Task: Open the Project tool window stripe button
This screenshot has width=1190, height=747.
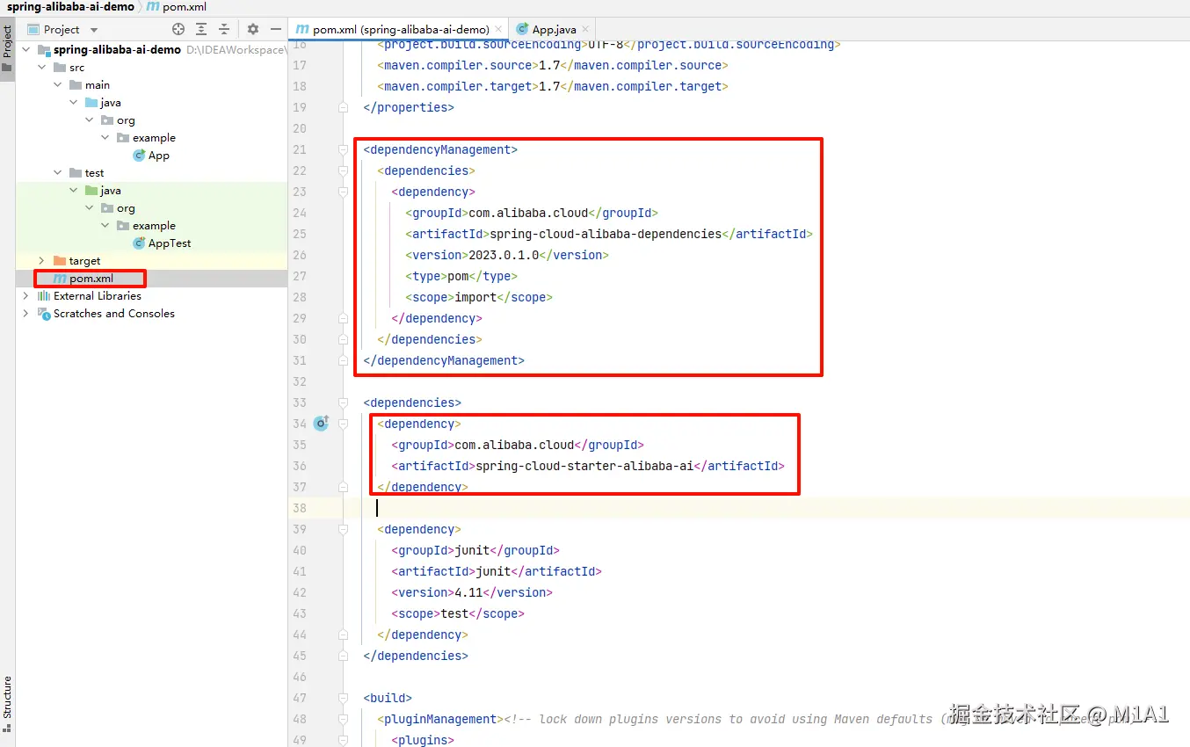Action: (x=7, y=49)
